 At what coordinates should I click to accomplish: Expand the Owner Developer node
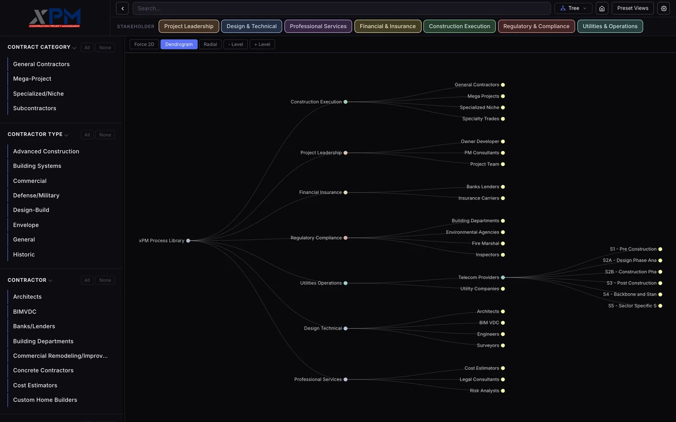[x=503, y=141]
